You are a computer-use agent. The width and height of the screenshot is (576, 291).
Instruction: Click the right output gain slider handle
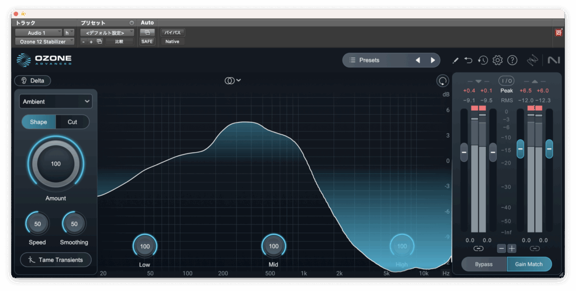click(x=549, y=148)
